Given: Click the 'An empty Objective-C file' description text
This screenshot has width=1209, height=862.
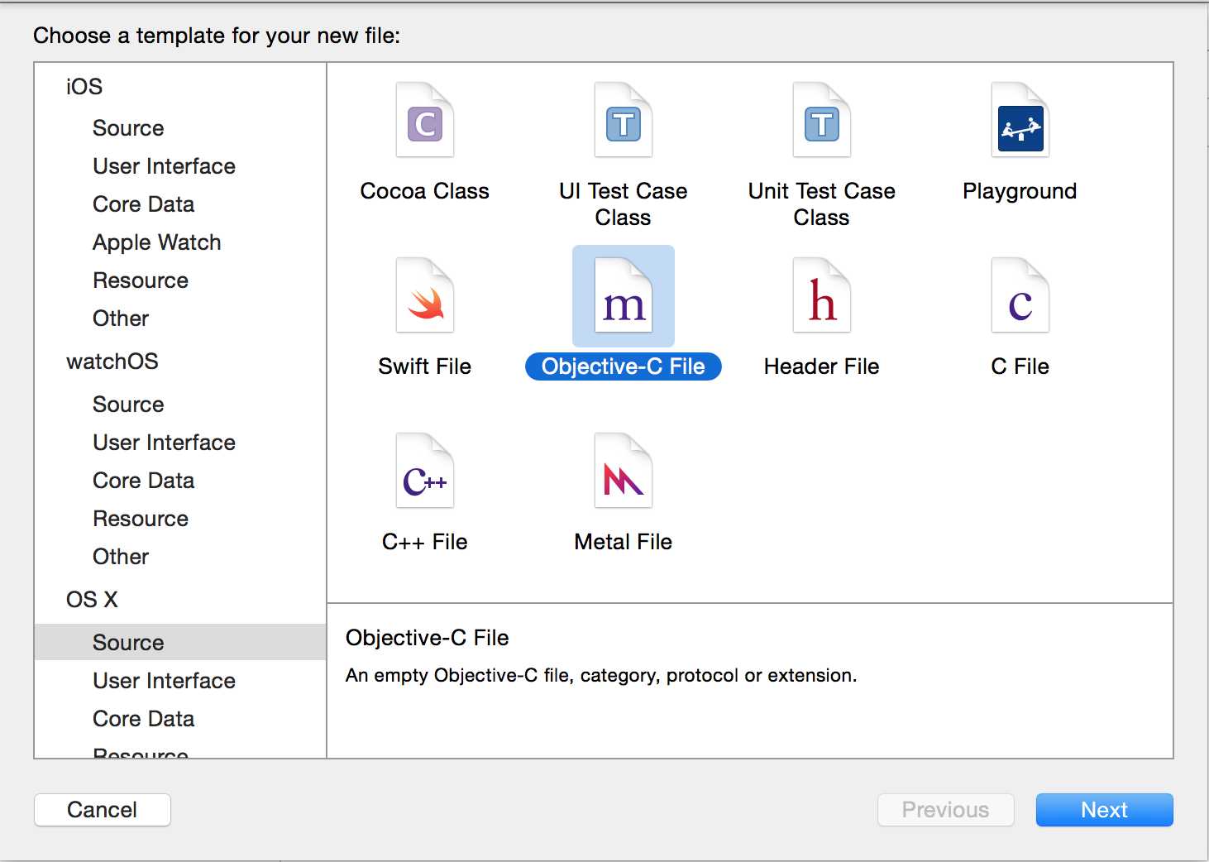Looking at the screenshot, I should pos(601,676).
